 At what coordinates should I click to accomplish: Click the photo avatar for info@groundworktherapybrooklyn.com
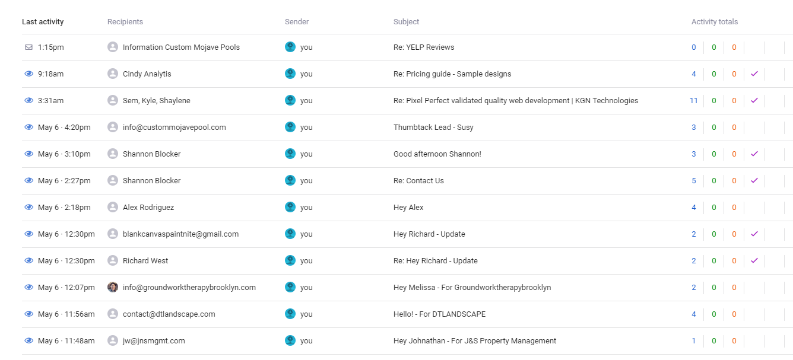tap(113, 288)
